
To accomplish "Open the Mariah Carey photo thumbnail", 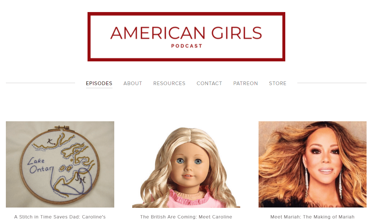I will [x=313, y=164].
